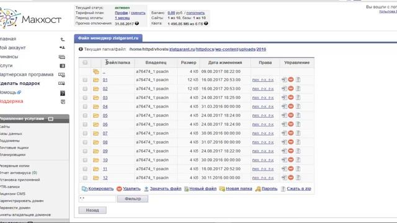
Task: Open Зарегистрировать домен menu entry
Action: (22, 201)
